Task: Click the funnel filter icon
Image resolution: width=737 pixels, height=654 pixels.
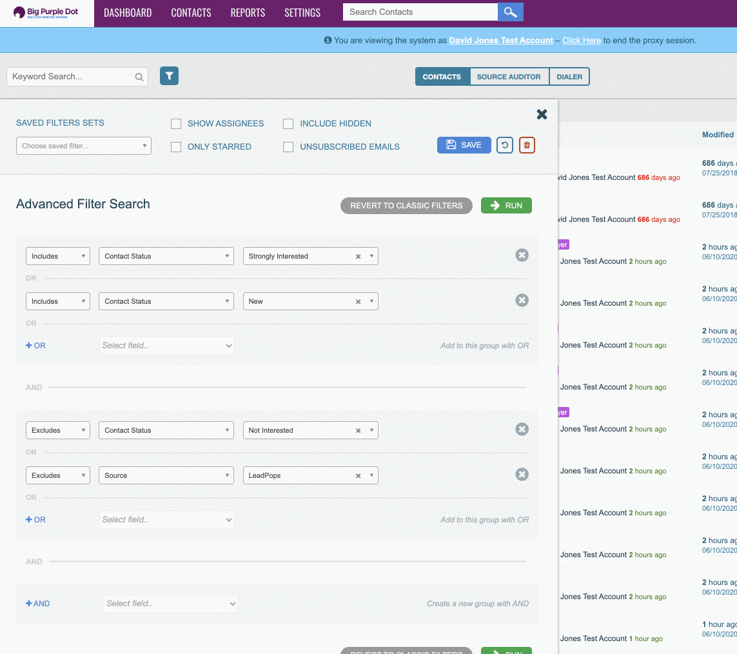Action: 169,76
